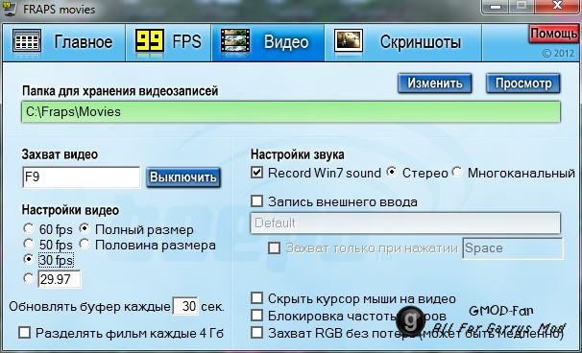The image size is (582, 353).
Task: Enable Захват RGB без потерь checkbox
Action: [x=256, y=332]
